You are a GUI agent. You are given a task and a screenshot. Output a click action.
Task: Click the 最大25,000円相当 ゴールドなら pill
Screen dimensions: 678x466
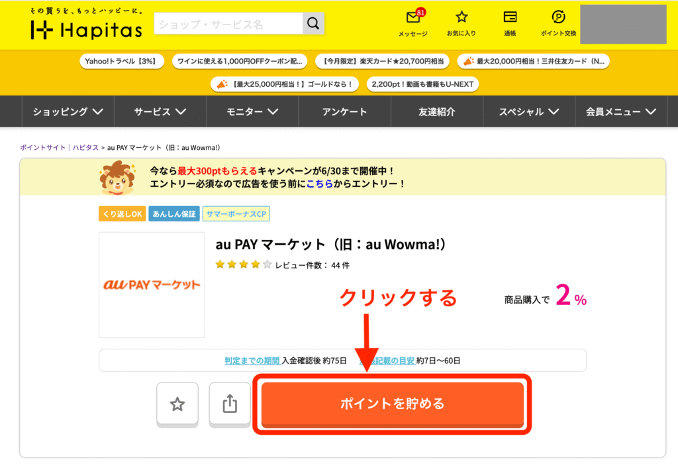point(285,84)
